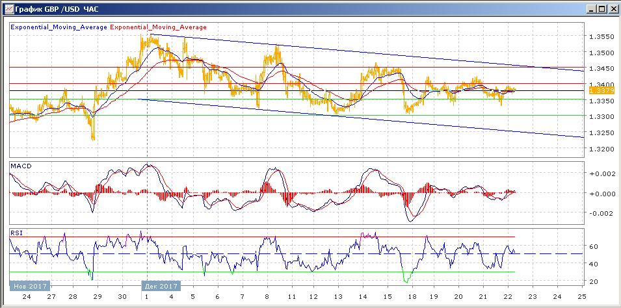Screen dimensions: 621x308
Task: Click the date label 29 on time axis
Action: point(98,297)
